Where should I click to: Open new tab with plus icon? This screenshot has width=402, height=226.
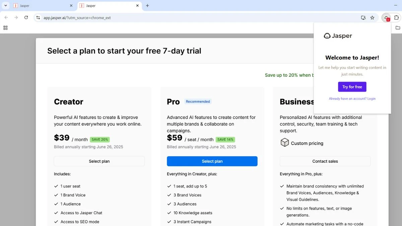[x=147, y=6]
